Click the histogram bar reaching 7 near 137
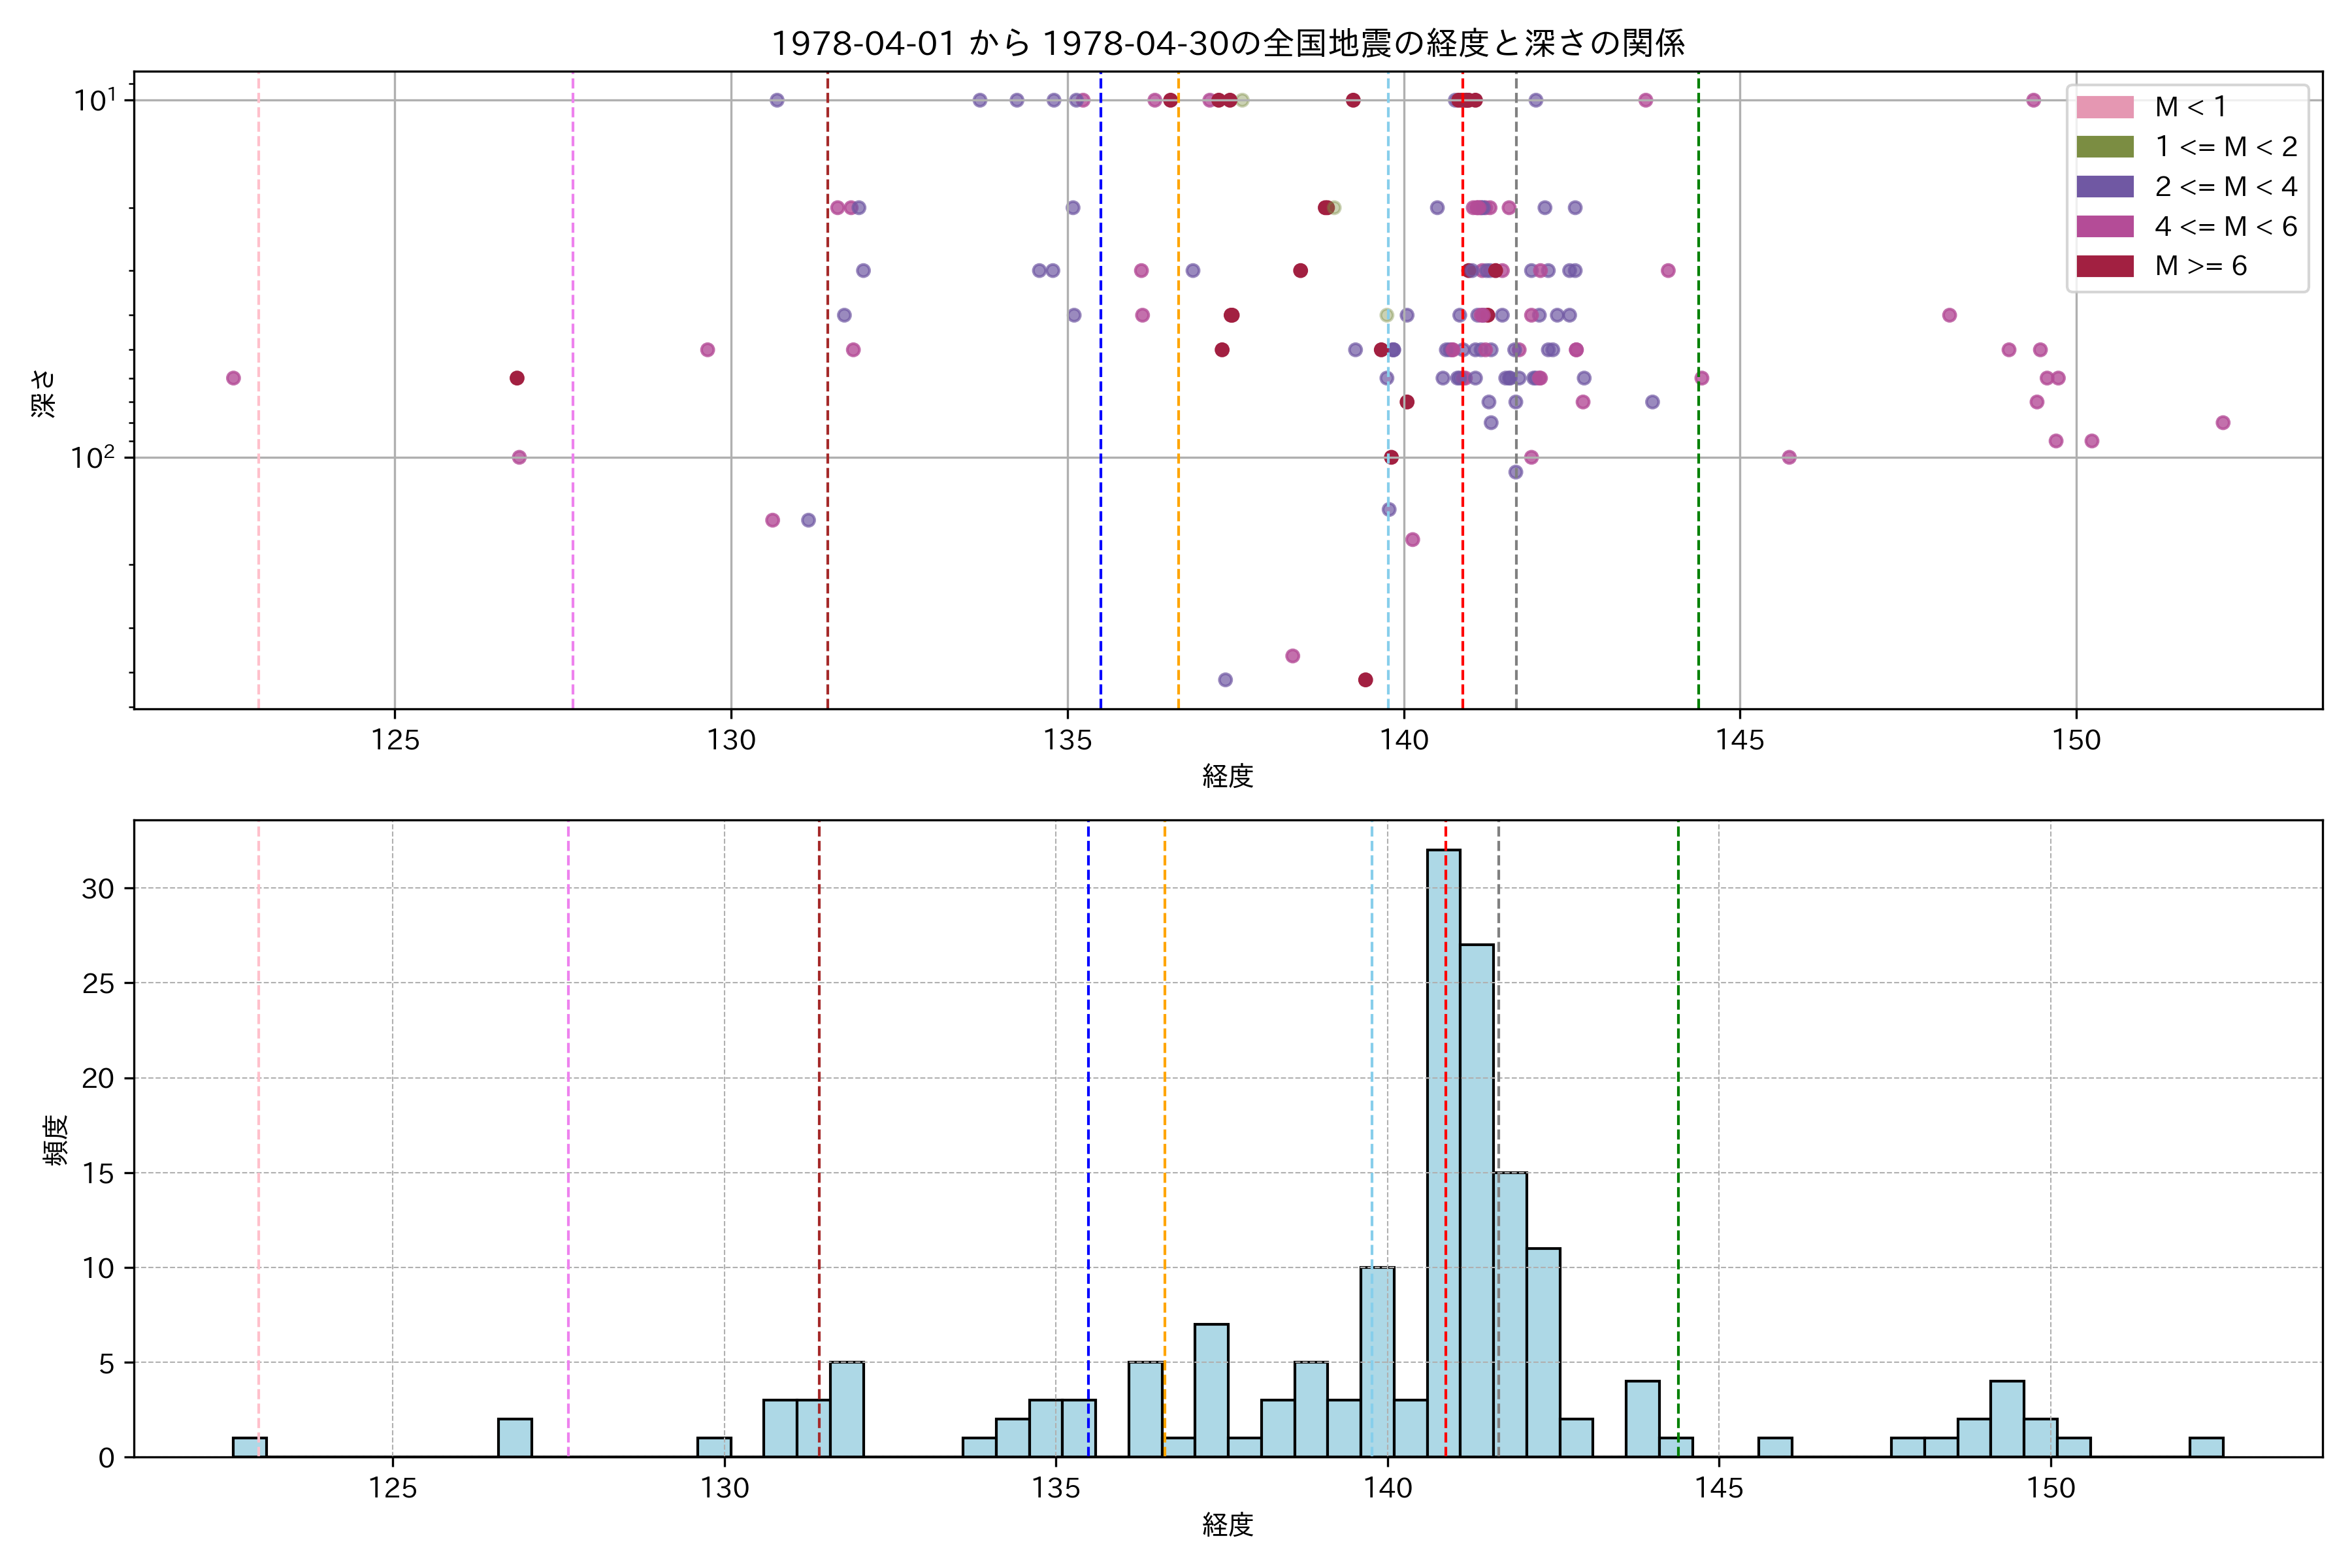2352x1568 pixels. click(x=1211, y=1390)
